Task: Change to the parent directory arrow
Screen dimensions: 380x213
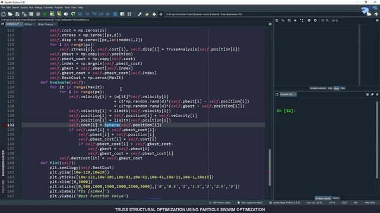Action: coord(376,14)
